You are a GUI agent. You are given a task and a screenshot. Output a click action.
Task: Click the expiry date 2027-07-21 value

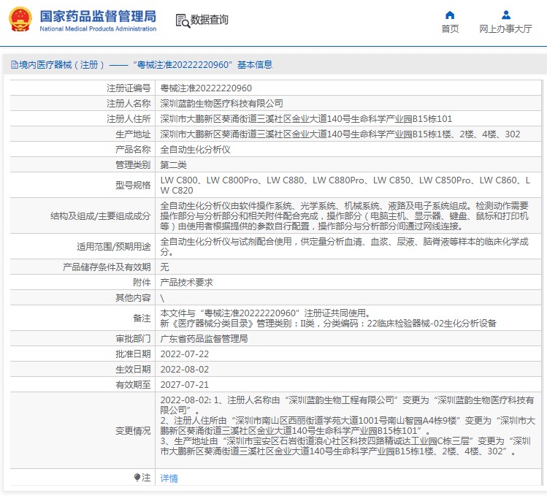pos(184,385)
